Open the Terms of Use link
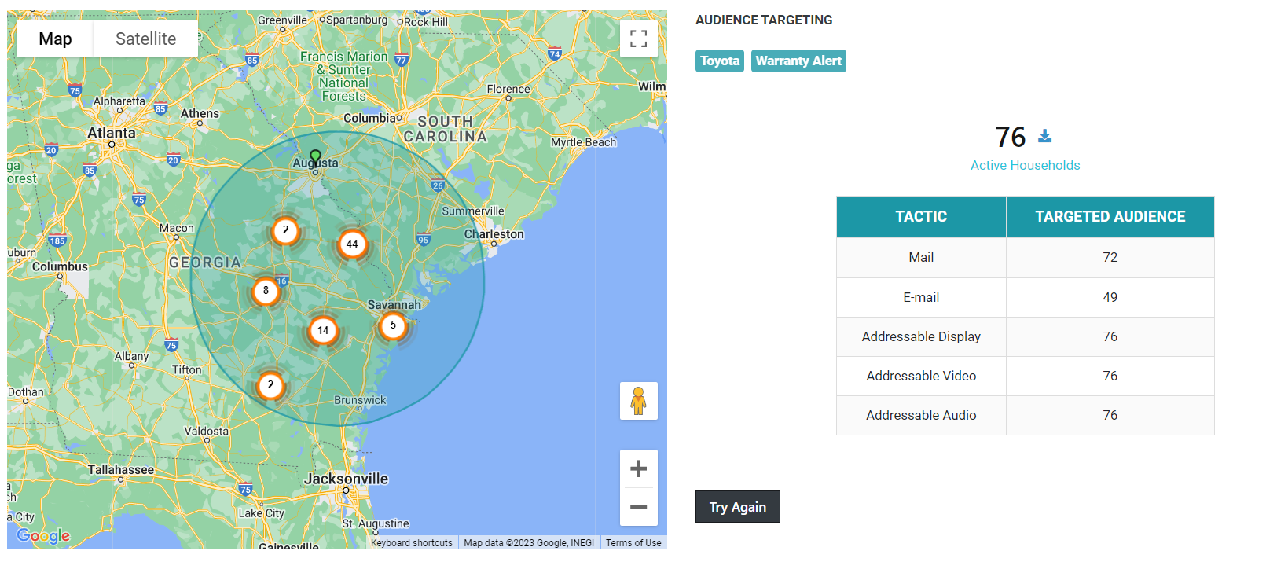The width and height of the screenshot is (1266, 562). coord(633,543)
